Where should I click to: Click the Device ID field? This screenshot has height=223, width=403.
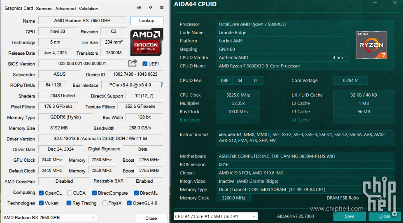click(135, 74)
